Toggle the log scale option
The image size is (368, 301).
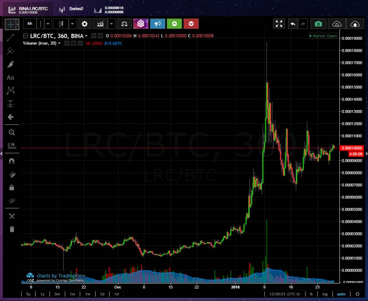coord(325,294)
